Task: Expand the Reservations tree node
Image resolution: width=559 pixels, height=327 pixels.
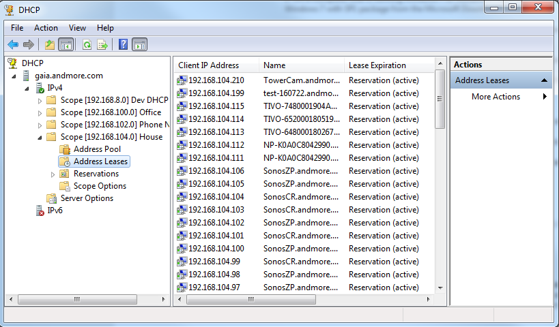Action: (x=53, y=174)
